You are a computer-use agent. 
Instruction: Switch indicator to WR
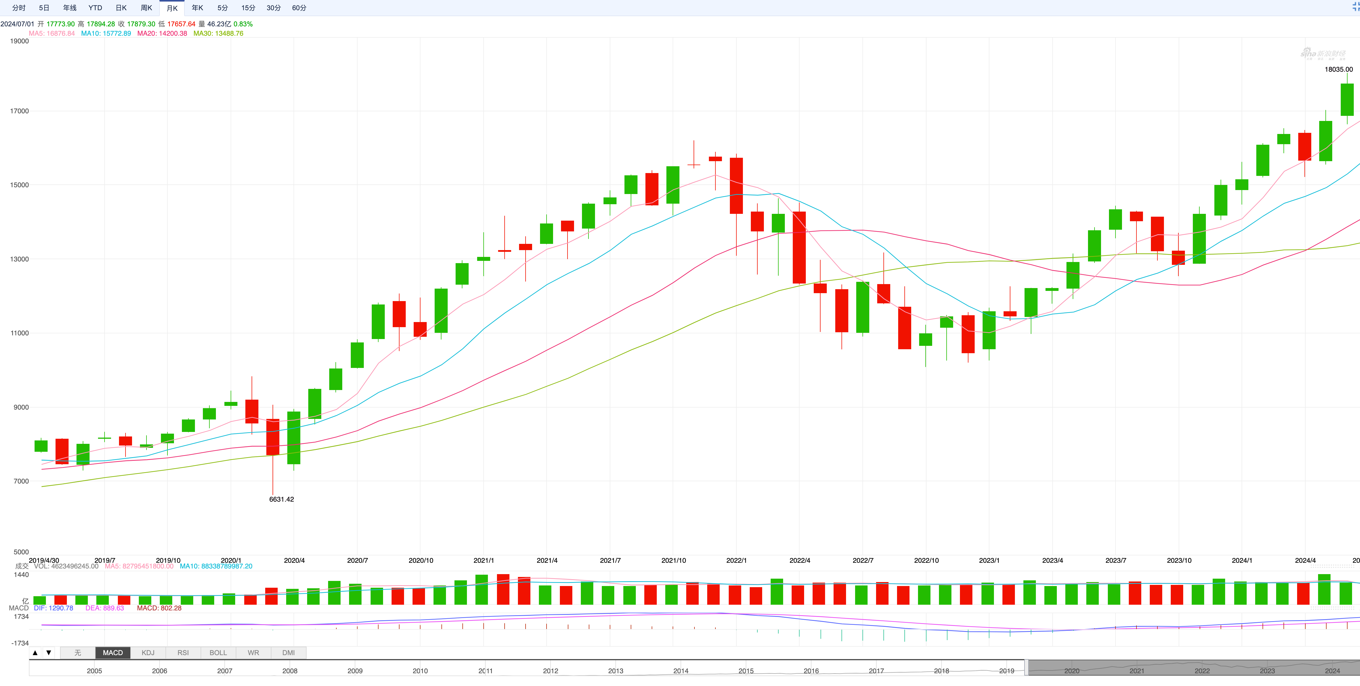click(253, 653)
